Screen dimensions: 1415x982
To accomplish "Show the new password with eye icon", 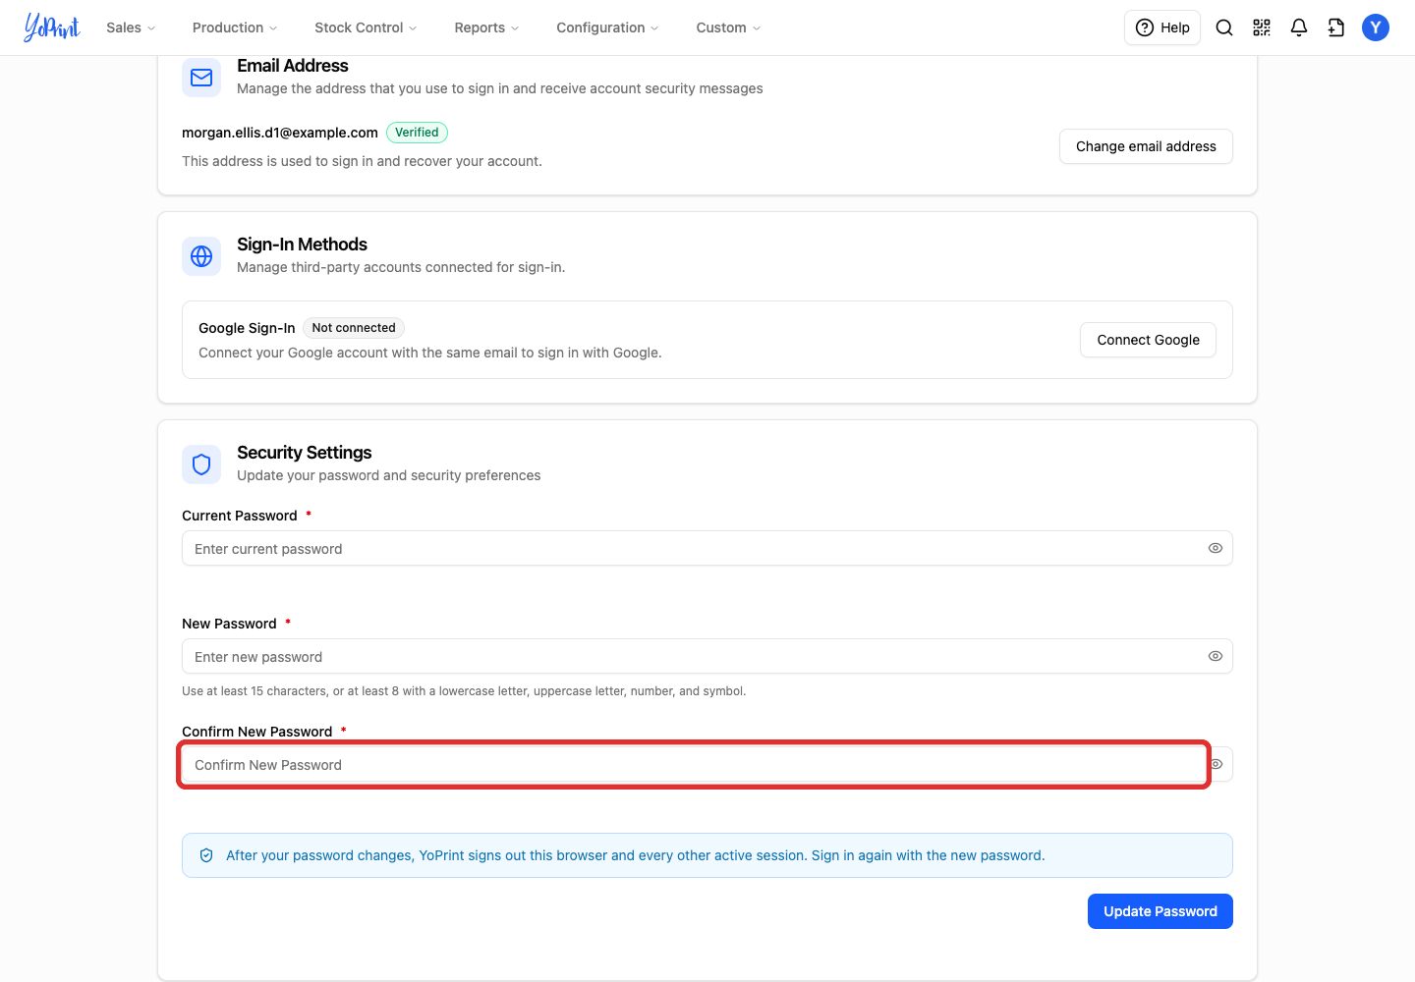I will point(1216,656).
